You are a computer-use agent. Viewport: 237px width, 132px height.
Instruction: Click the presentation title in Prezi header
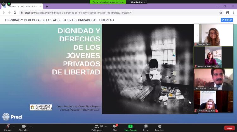click(59, 20)
